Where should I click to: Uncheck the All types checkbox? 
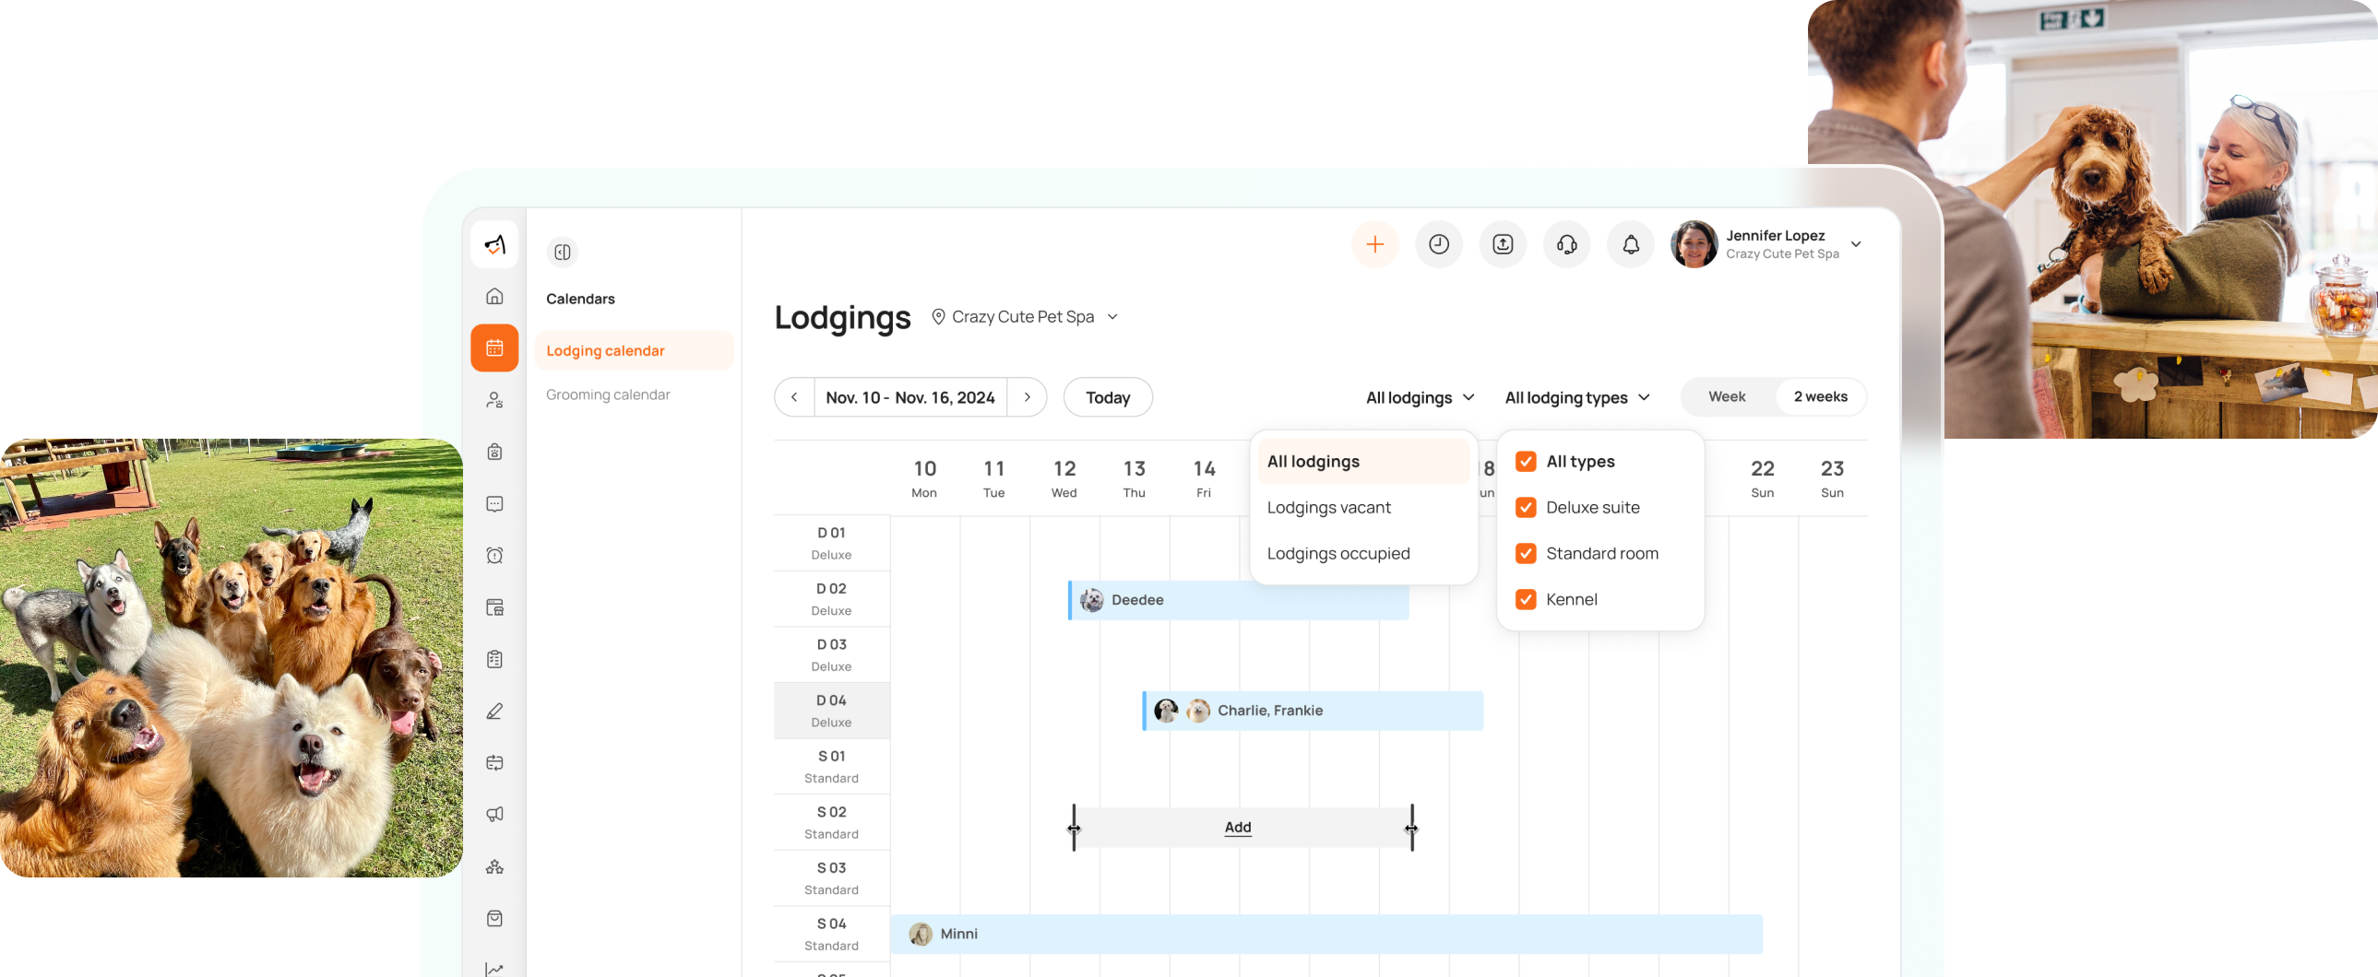[1526, 461]
